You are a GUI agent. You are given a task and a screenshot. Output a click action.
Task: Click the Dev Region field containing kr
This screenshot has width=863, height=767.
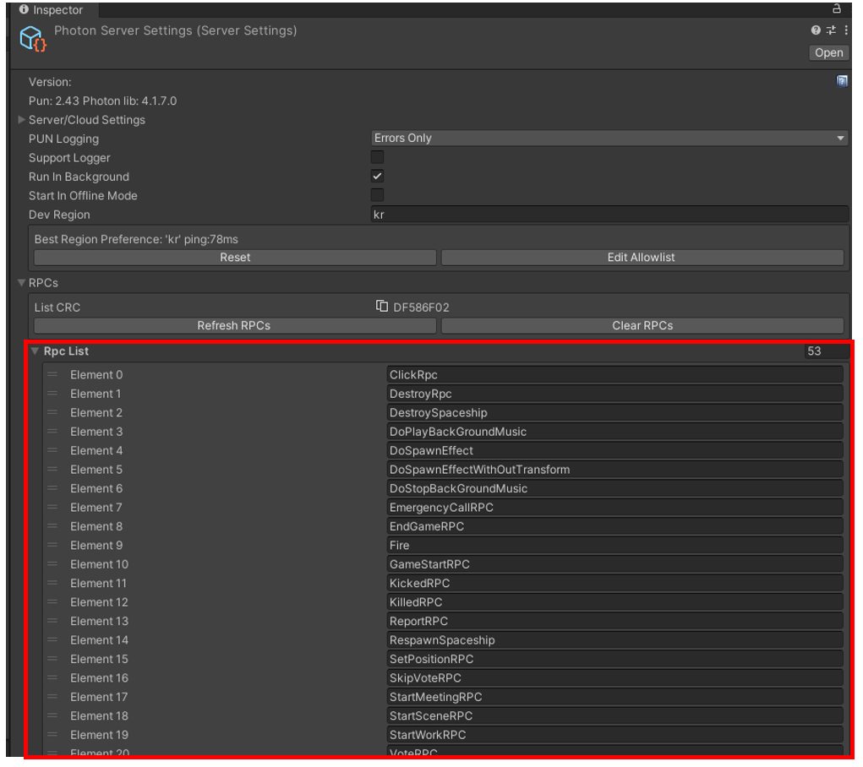point(609,215)
